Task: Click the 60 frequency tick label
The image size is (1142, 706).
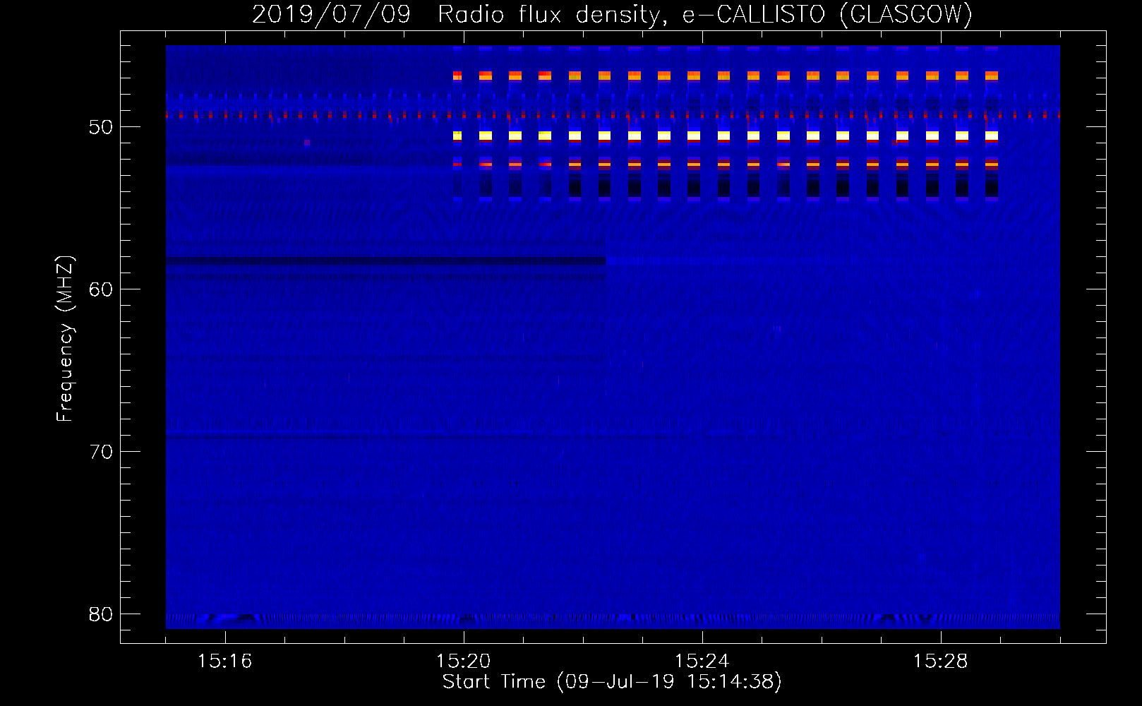Action: 101,289
